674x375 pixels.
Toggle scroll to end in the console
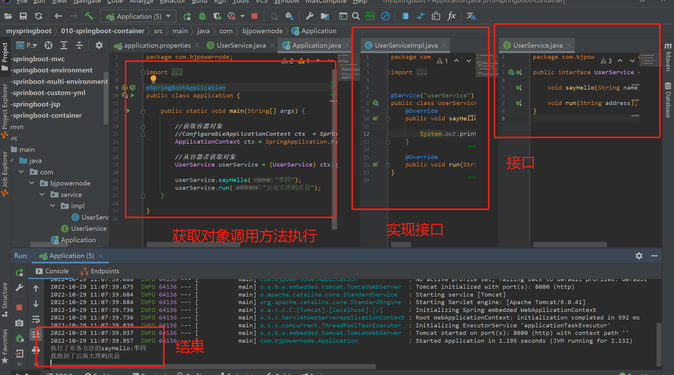coord(36,334)
